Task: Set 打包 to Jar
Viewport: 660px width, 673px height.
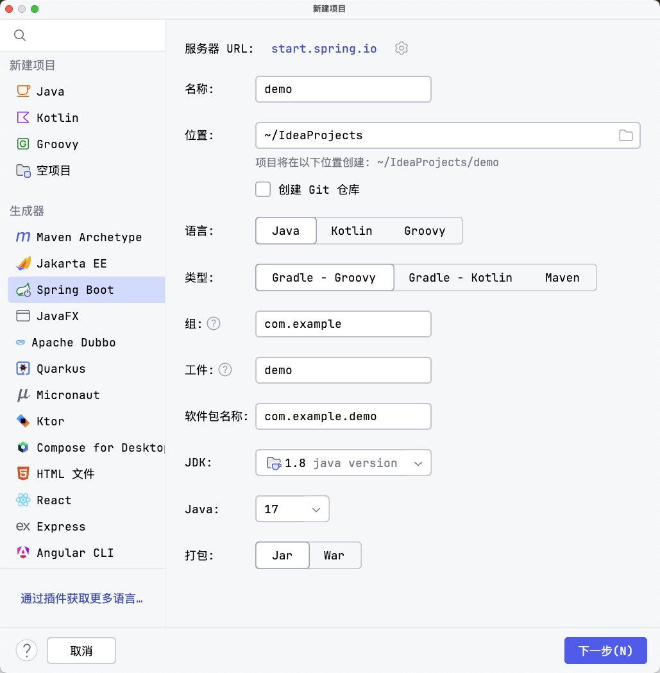Action: (282, 556)
